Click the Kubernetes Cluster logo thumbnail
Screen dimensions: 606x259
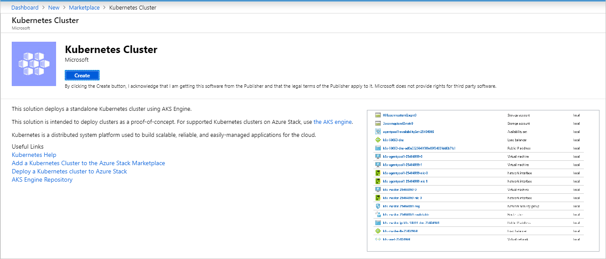tap(34, 63)
